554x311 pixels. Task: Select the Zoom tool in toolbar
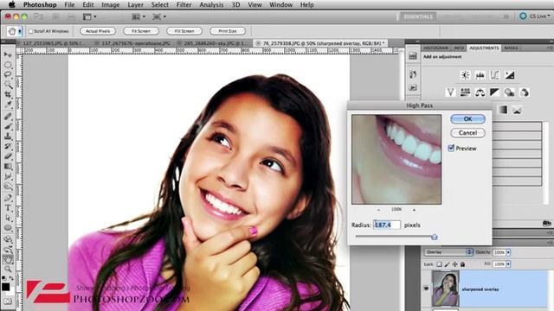(8, 269)
